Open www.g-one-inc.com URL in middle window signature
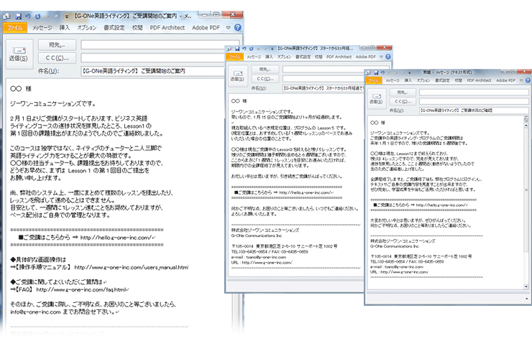The width and height of the screenshot is (532, 341). [x=267, y=263]
